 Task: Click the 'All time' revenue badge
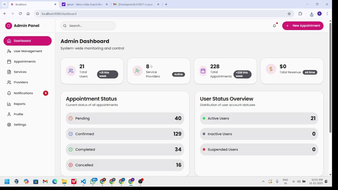point(310,72)
